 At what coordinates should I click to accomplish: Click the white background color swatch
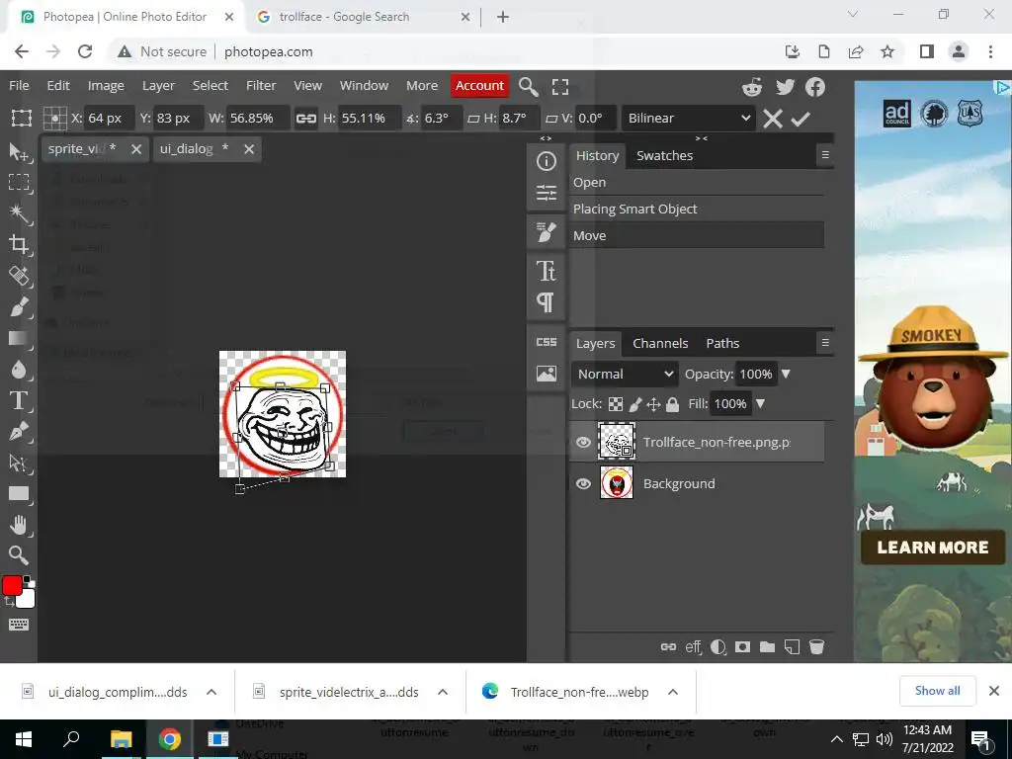pyautogui.click(x=26, y=600)
